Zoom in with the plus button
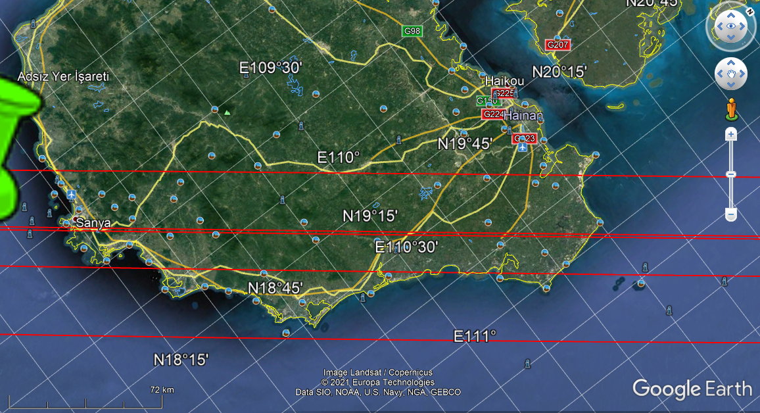Image resolution: width=760 pixels, height=413 pixels. click(731, 134)
